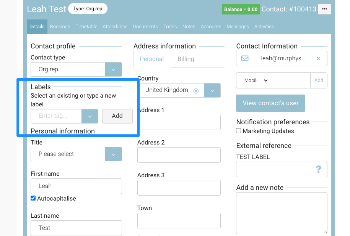The height and width of the screenshot is (236, 350).
Task: Open the Mobile phone type selector
Action: tap(253, 80)
